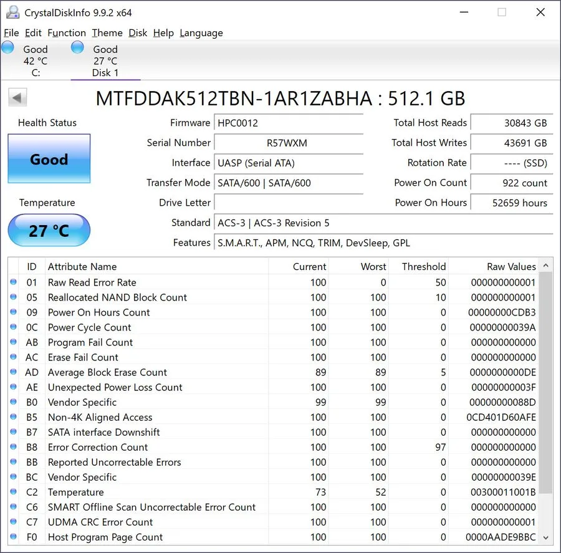The height and width of the screenshot is (553, 561).
Task: Open the Disk menu
Action: coord(138,33)
